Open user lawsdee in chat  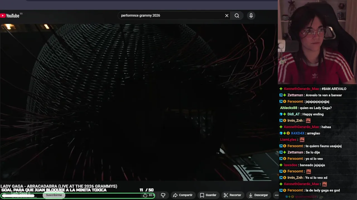coord(290,165)
